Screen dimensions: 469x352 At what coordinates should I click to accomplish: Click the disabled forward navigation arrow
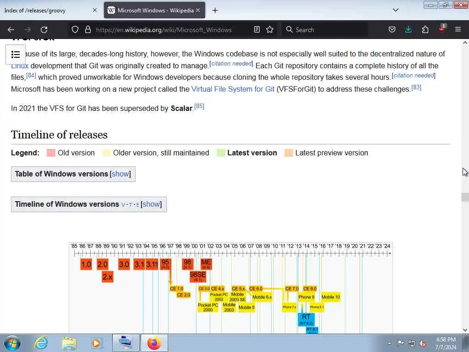click(x=27, y=30)
